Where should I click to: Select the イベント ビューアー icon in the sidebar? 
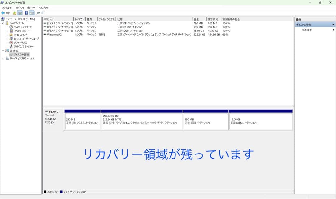pos(12,31)
